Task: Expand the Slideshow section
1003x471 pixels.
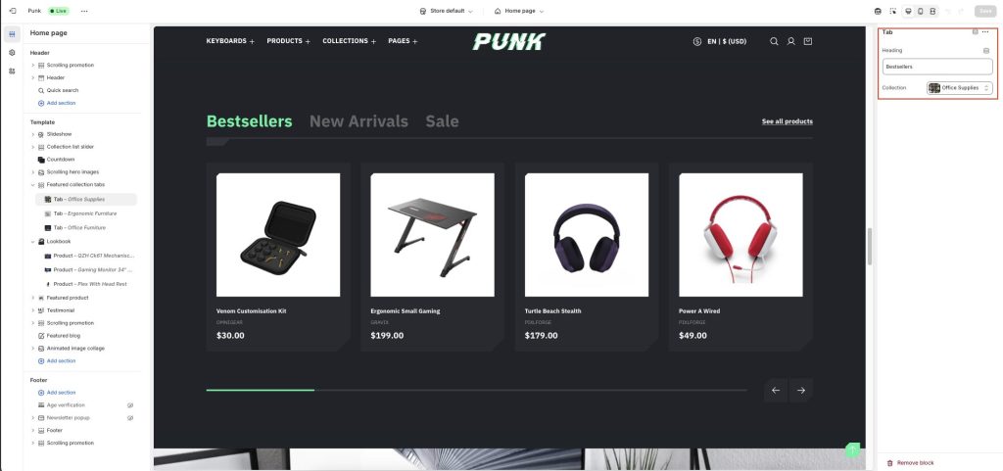Action: tap(32, 134)
